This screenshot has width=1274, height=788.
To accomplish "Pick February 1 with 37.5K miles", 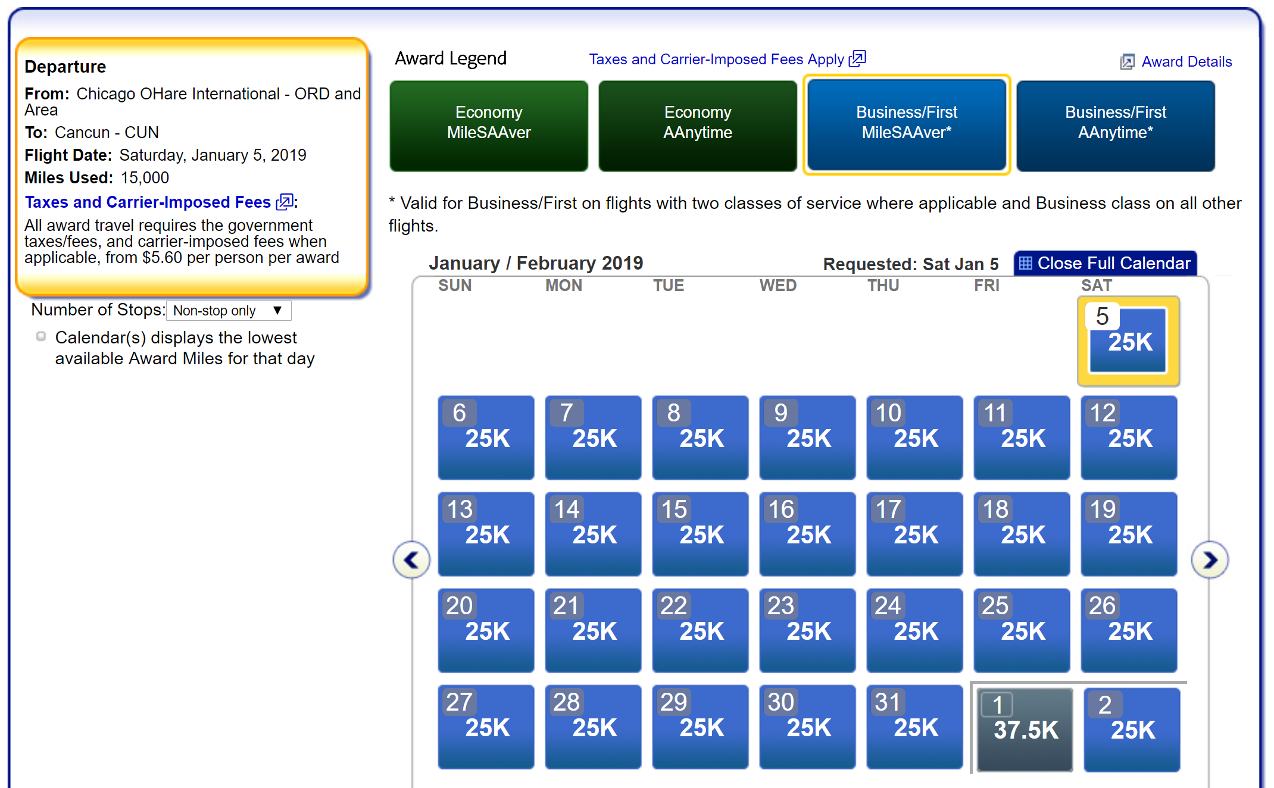I will tap(1024, 728).
